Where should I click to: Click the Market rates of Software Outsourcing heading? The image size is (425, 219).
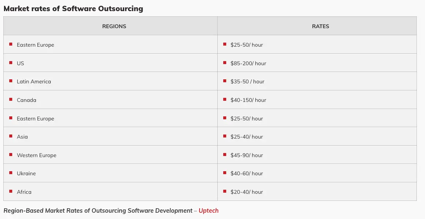73,9
